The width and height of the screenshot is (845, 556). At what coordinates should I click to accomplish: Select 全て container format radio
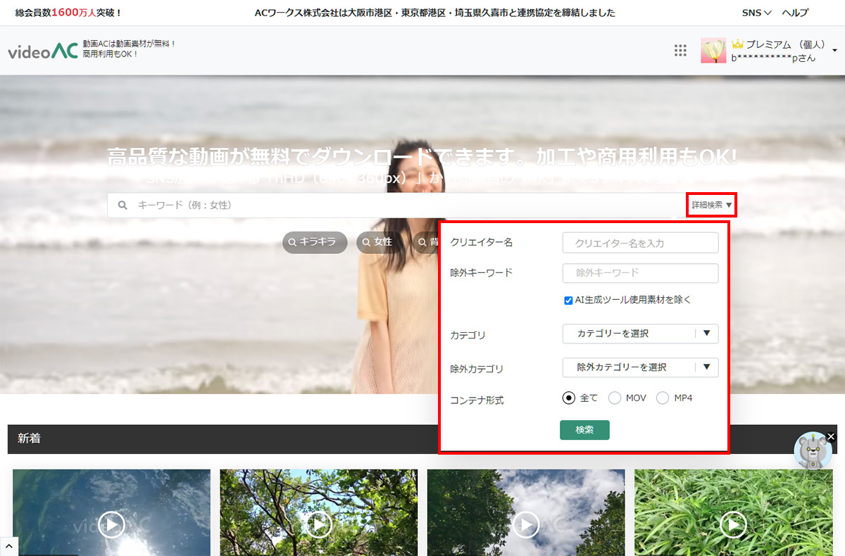[x=569, y=398]
